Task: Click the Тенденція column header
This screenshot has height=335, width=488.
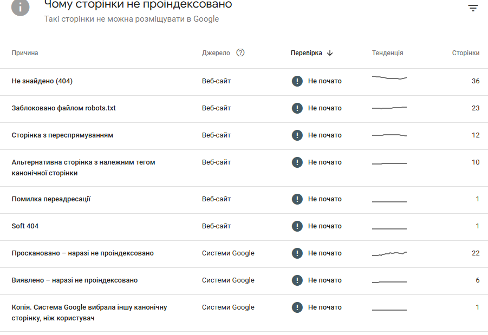Action: (387, 53)
